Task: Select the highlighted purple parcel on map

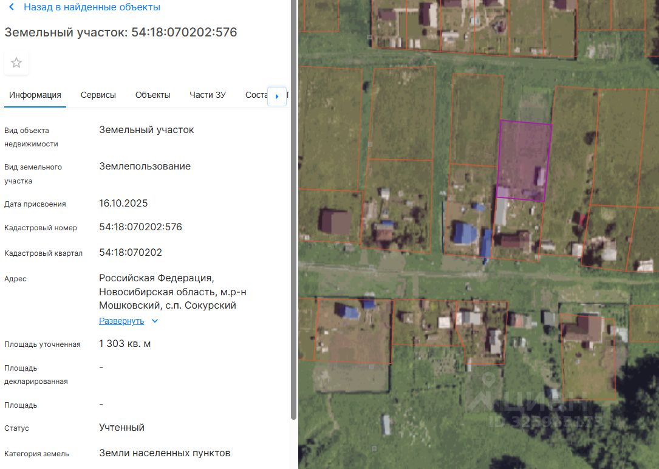Action: (524, 160)
